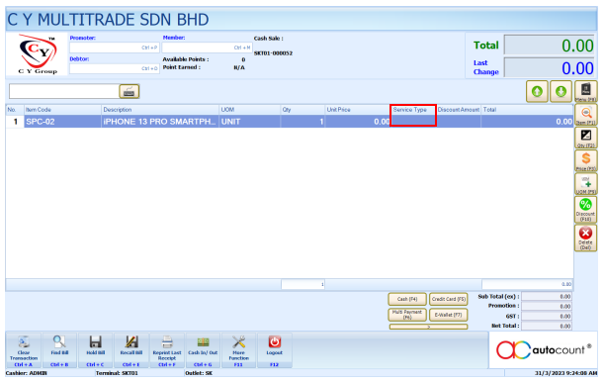Image resolution: width=605 pixels, height=383 pixels.
Task: Click the Discount Amount column header
Action: (x=459, y=110)
